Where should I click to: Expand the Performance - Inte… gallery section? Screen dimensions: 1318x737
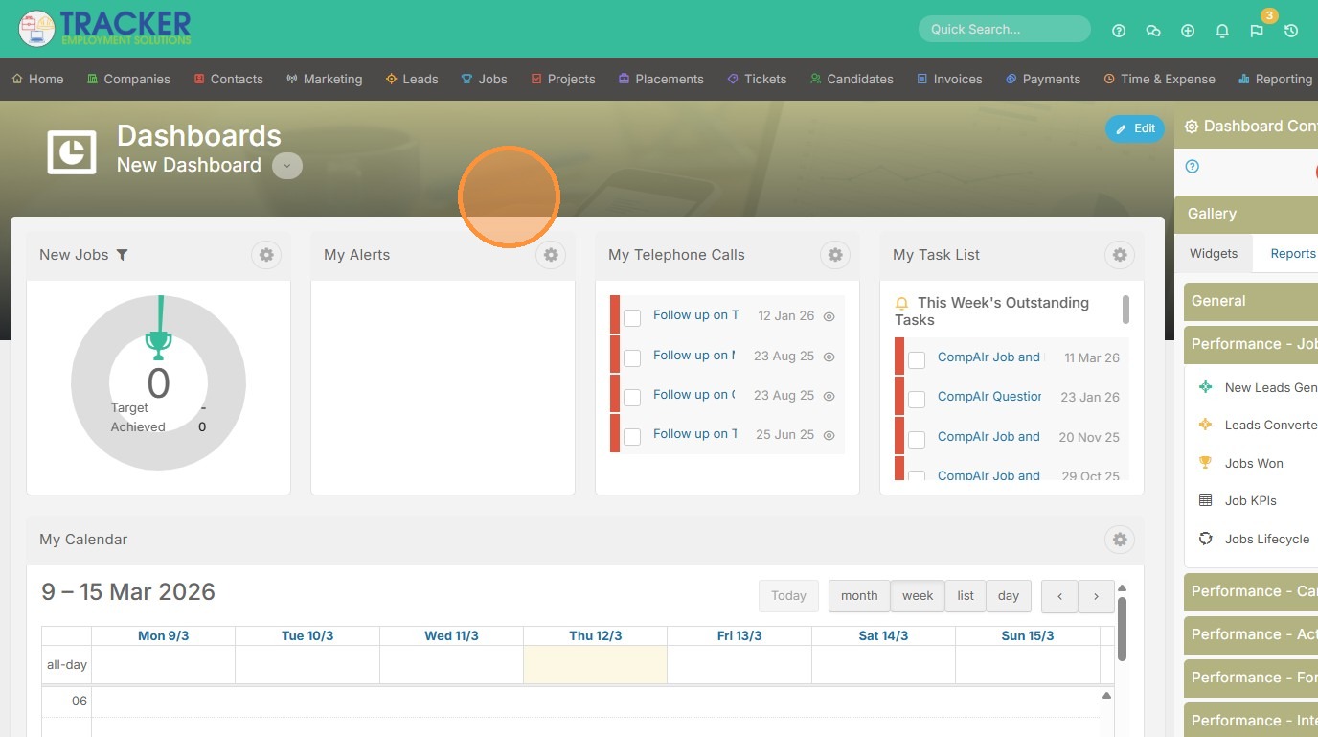coord(1251,721)
